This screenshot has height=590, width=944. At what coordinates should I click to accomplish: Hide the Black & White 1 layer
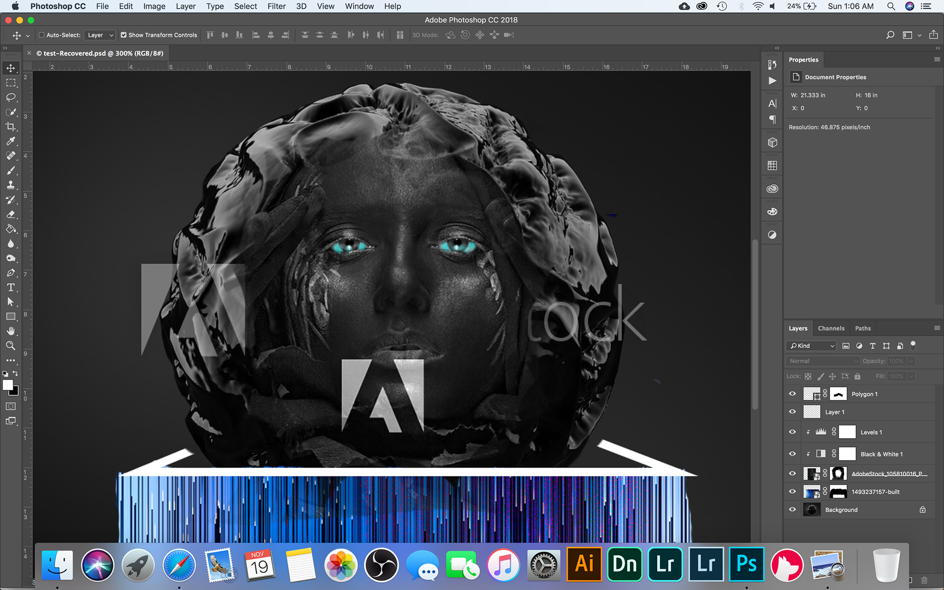tap(792, 454)
